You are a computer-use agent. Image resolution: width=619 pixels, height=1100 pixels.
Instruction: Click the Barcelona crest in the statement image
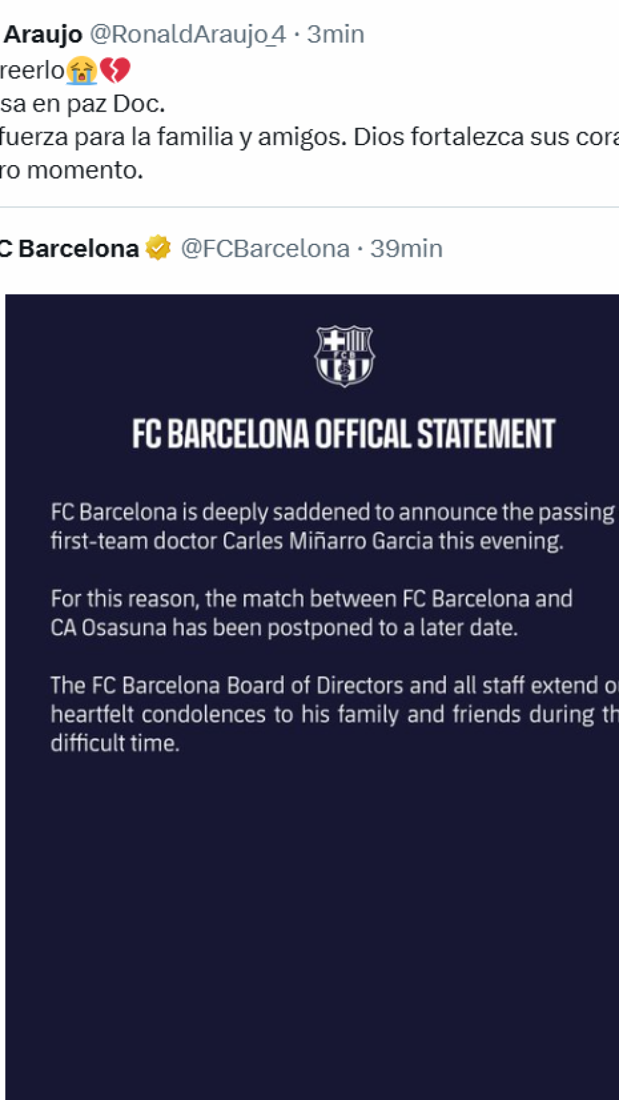point(344,356)
